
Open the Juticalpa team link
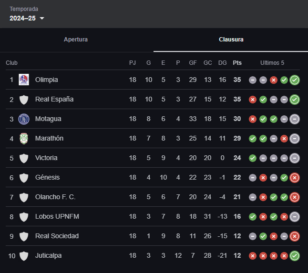point(48,255)
